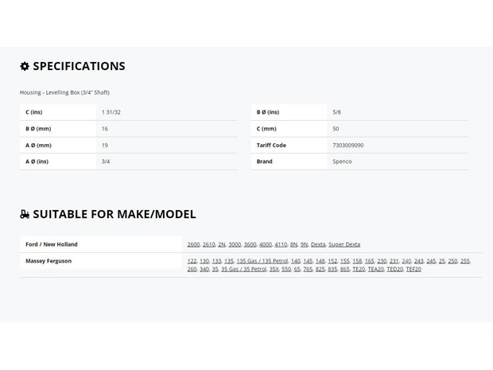
Task: Open the Ford 2610 model link
Action: pos(209,244)
